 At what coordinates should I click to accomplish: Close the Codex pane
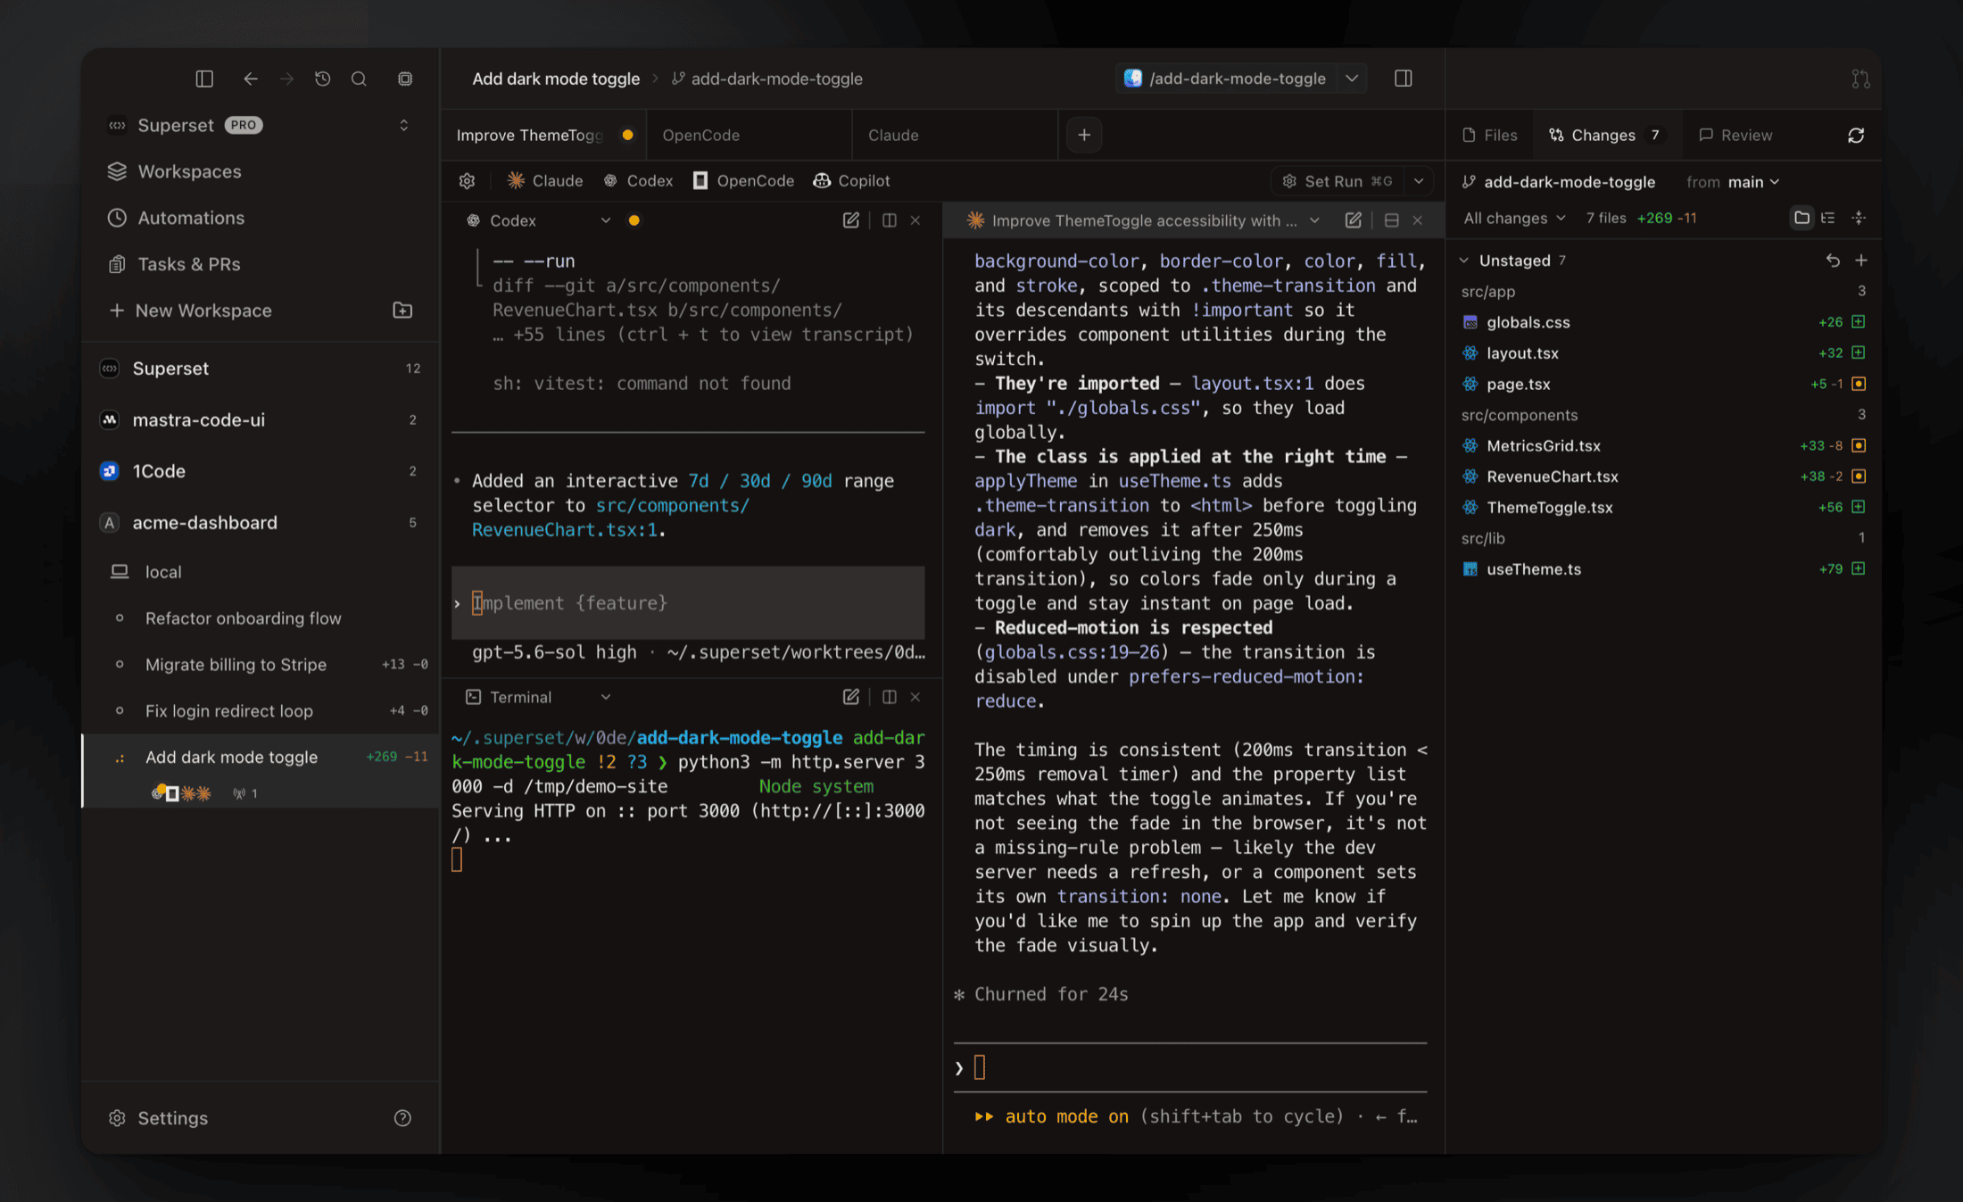915,220
